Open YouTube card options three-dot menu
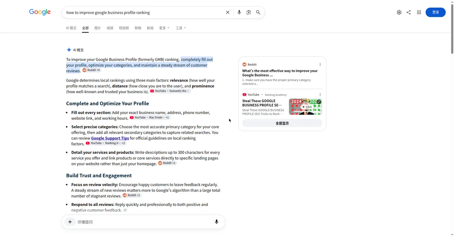This screenshot has width=454, height=237. (320, 95)
